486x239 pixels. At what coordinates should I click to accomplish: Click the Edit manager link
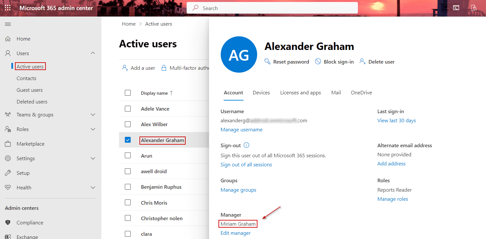click(235, 233)
